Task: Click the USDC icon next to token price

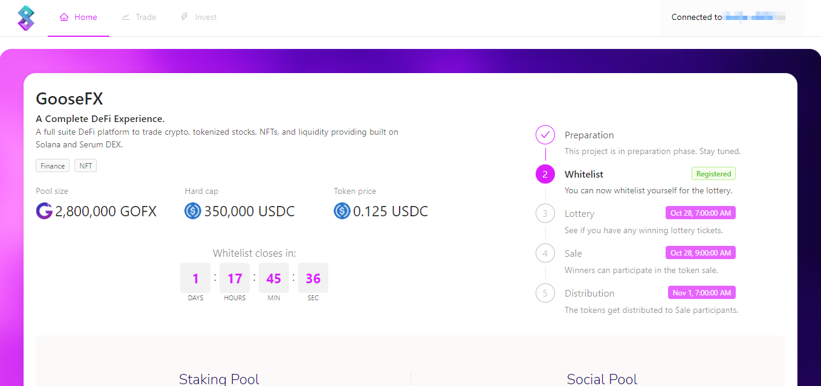Action: 342,211
